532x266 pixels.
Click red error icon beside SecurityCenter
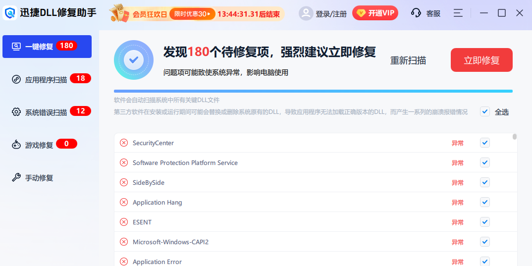coord(124,143)
